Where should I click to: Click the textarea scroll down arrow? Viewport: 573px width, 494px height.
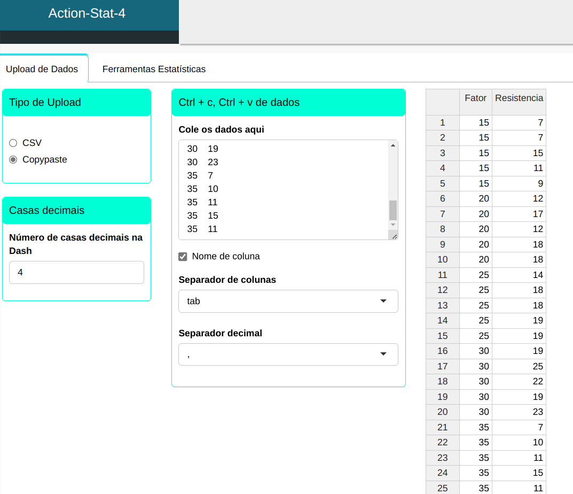[393, 225]
